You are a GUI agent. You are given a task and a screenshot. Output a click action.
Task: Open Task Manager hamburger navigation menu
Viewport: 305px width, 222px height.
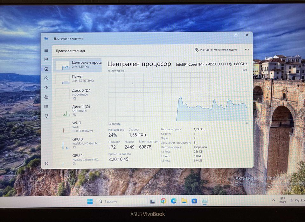(x=46, y=50)
